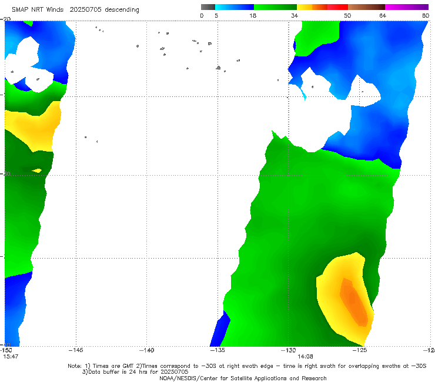The width and height of the screenshot is (435, 382).
Task: Click the orange high-wind core near -125
Action: (354, 303)
